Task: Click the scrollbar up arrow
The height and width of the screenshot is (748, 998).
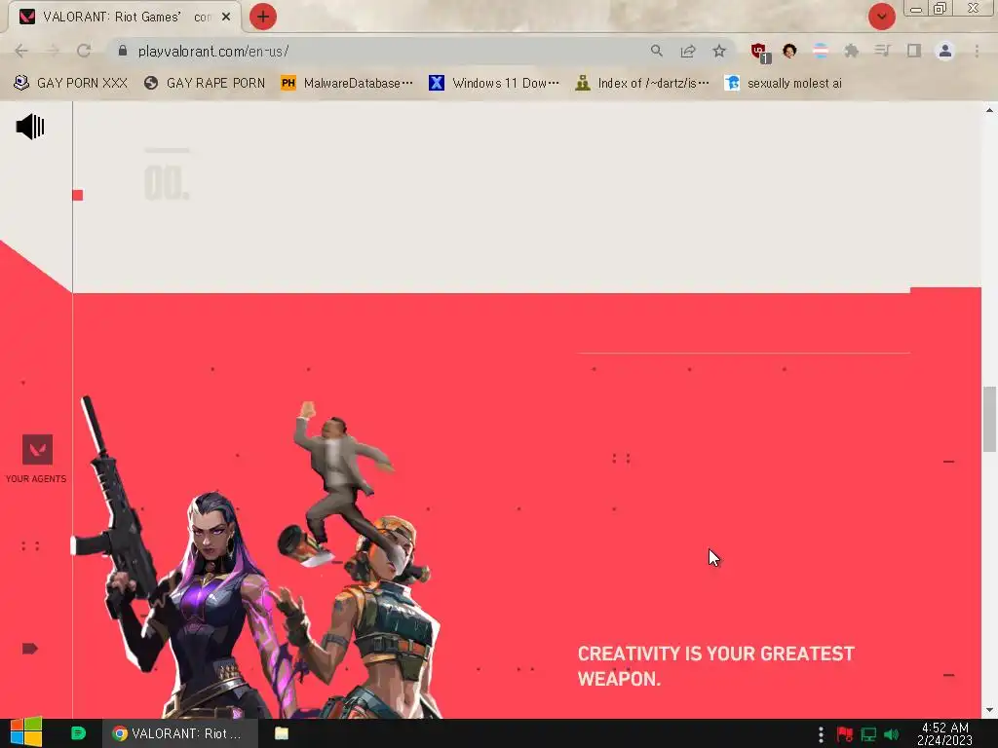Action: tap(989, 110)
